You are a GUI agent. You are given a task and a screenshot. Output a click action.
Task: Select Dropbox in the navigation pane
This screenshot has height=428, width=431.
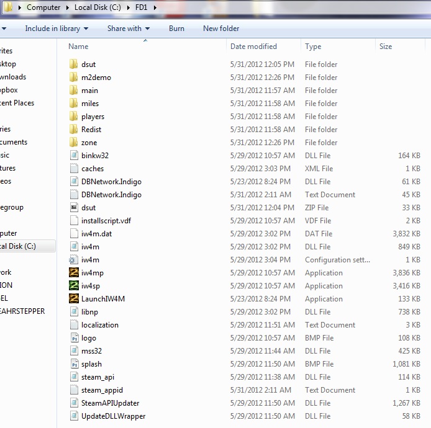(9, 90)
